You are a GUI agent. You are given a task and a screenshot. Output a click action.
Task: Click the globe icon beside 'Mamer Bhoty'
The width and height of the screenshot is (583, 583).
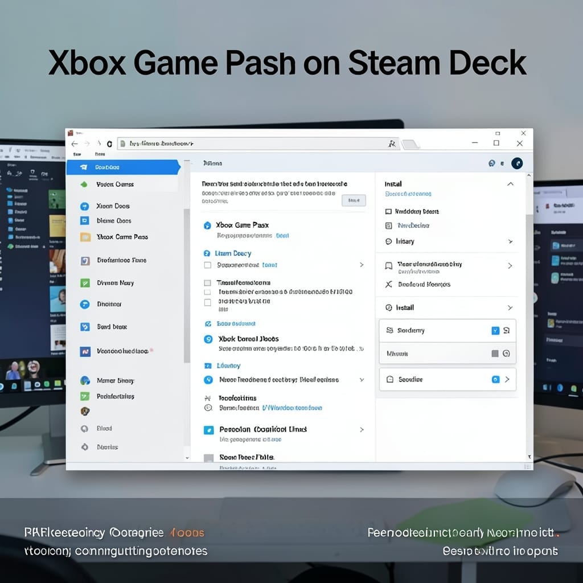click(x=85, y=380)
